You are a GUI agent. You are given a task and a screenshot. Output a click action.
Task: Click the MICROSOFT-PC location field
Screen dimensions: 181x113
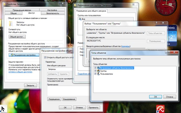click(116, 41)
